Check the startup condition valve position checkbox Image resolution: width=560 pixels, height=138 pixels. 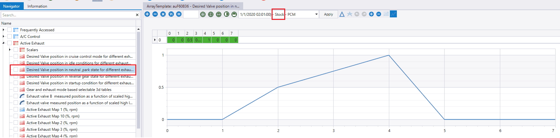point(16,83)
